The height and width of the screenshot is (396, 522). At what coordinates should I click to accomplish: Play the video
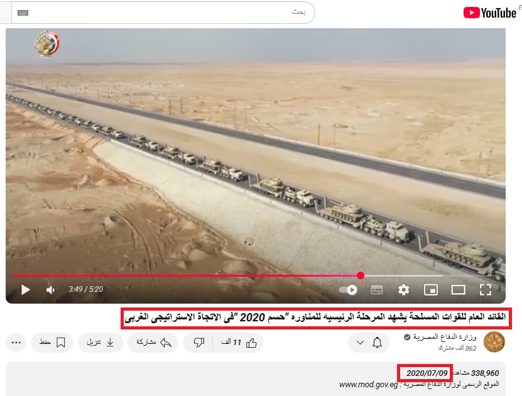pyautogui.click(x=26, y=289)
